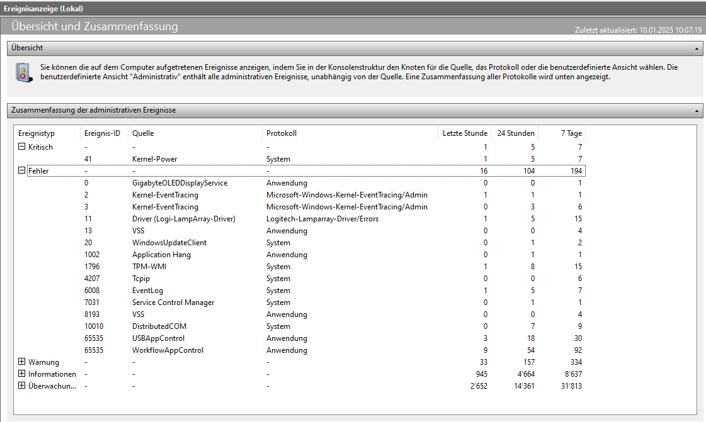
Task: Click the Zuletzt aktualisiert timestamp
Action: 638,30
